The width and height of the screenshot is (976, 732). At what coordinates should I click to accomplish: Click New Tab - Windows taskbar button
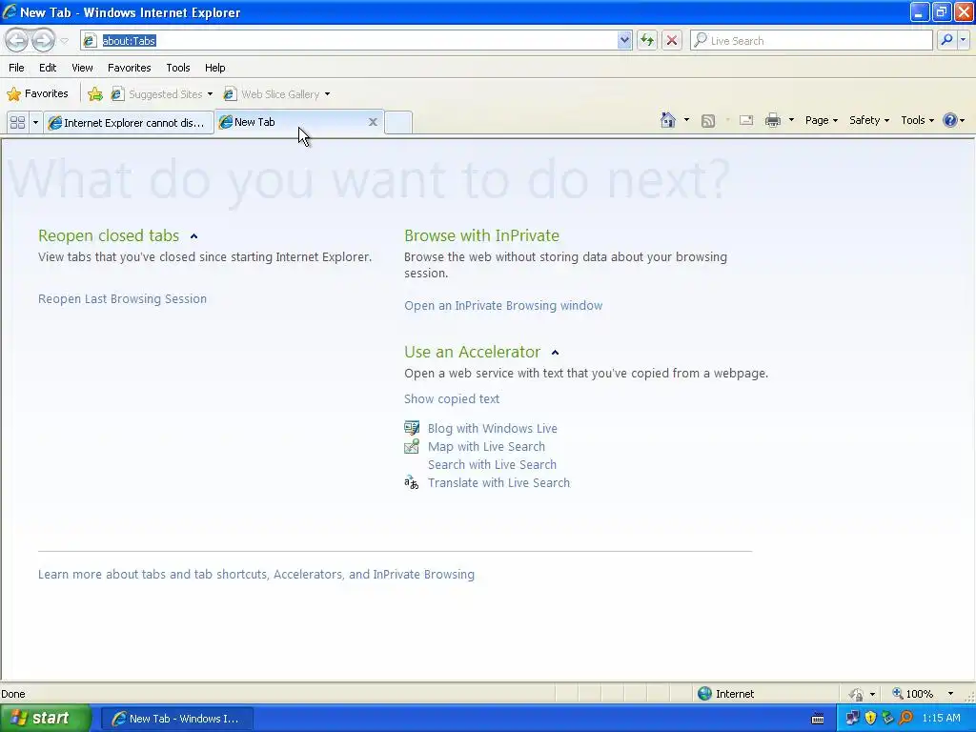point(176,719)
